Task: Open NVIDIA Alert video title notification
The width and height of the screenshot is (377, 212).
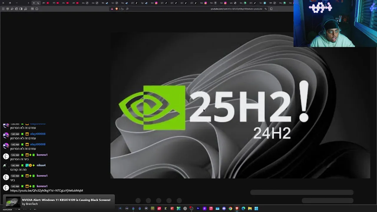Action: (66, 200)
